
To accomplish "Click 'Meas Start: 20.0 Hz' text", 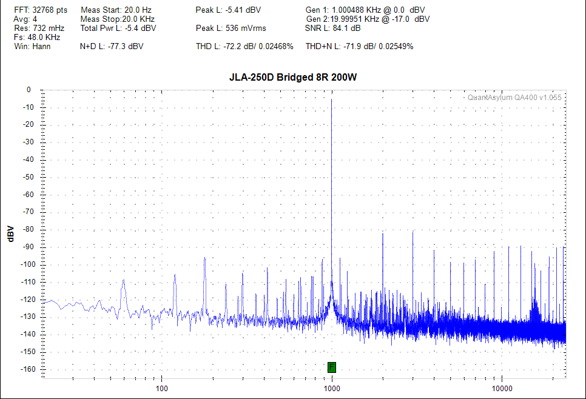I will coord(116,10).
